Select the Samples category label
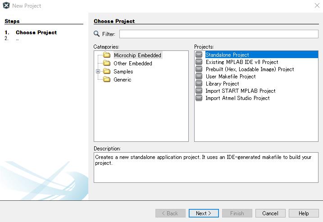Viewport: 323px width, 222px height. [123, 72]
